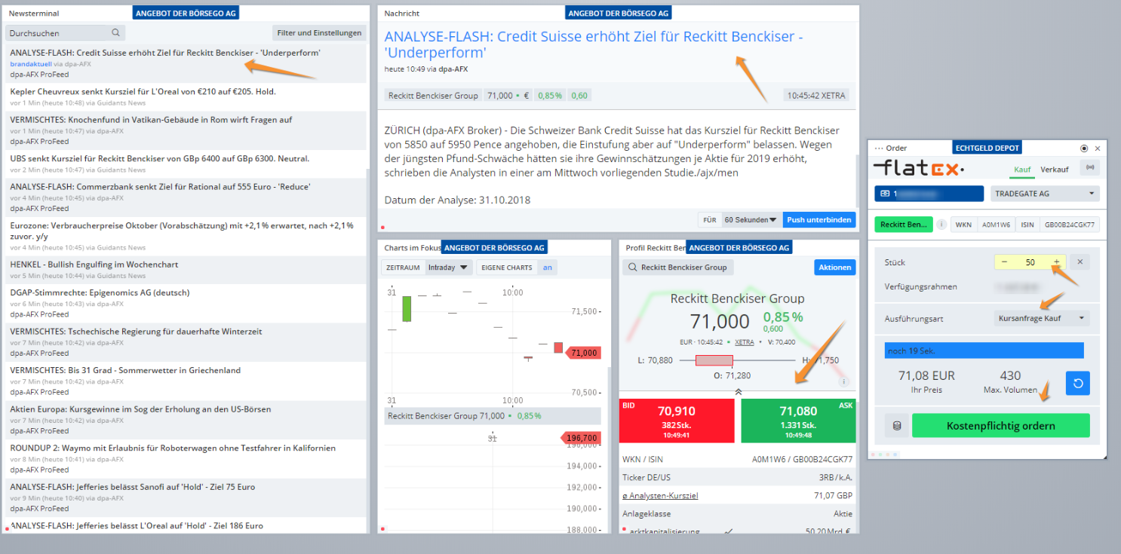Click the green candlestick on intraday chart
1121x554 pixels.
[407, 309]
